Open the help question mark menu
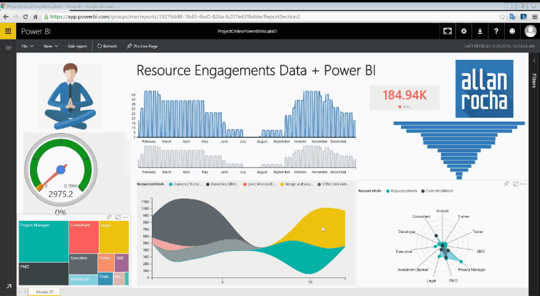Viewport: 540px width, 296px height. point(496,31)
